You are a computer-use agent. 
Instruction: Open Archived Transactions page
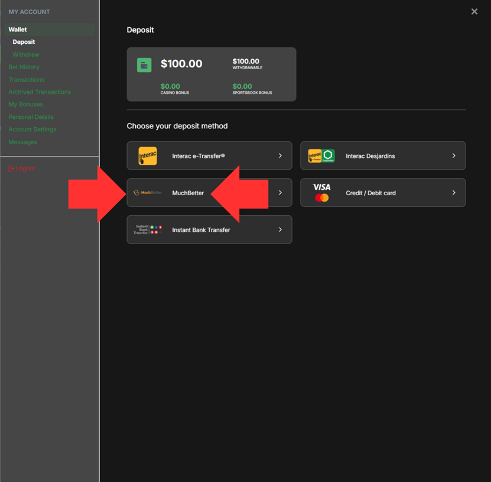click(40, 92)
